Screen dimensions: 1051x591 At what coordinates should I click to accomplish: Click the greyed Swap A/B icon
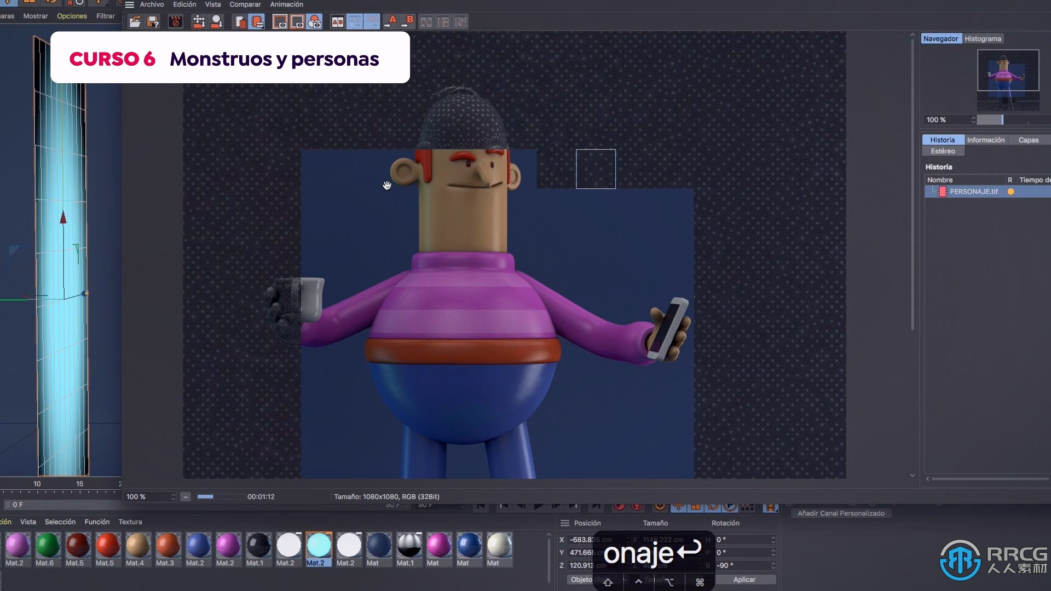tap(426, 22)
